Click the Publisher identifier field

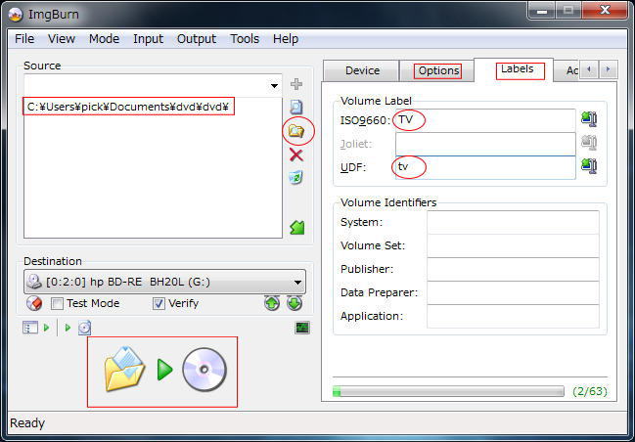[x=513, y=269]
